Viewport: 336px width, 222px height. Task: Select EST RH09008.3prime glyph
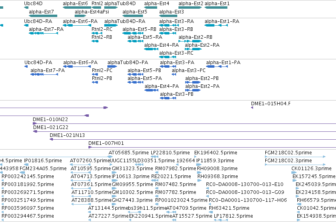(199, 173)
